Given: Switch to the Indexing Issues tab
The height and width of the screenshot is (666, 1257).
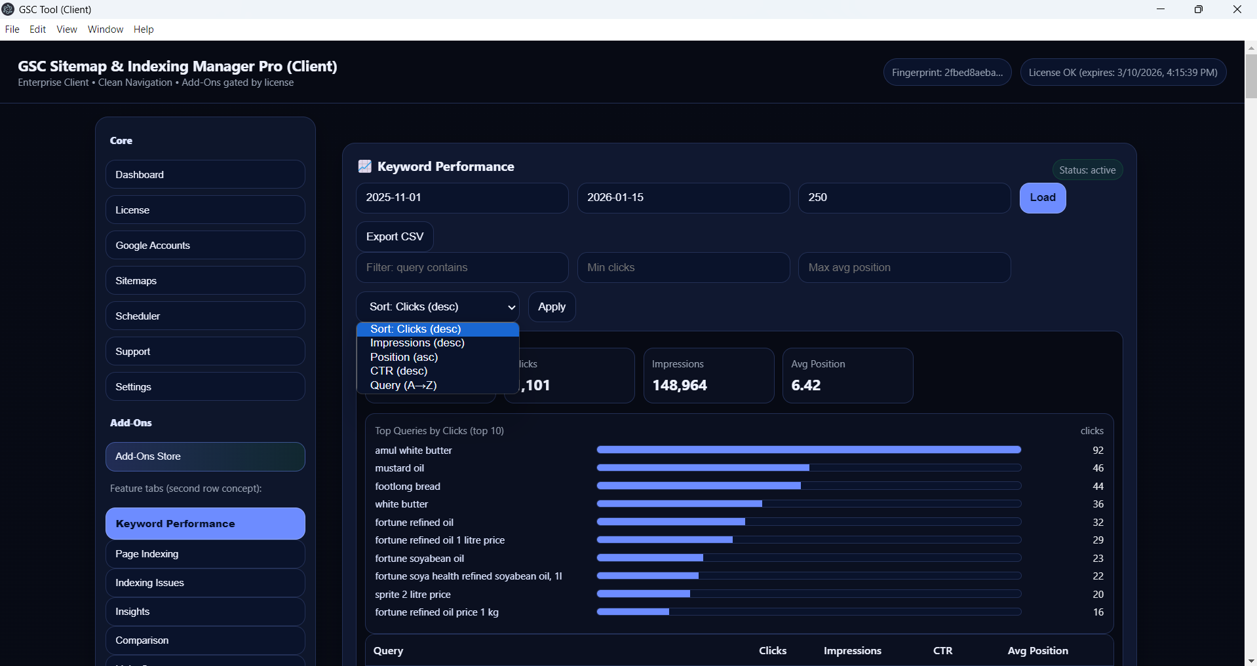Looking at the screenshot, I should point(204,583).
